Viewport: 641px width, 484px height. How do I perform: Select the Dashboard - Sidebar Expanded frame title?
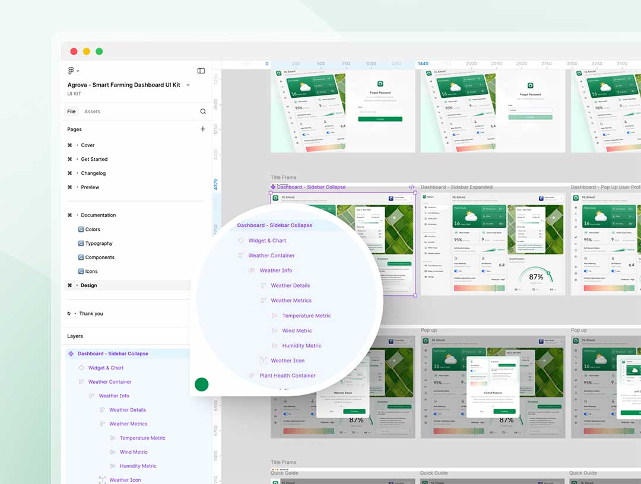pyautogui.click(x=456, y=187)
